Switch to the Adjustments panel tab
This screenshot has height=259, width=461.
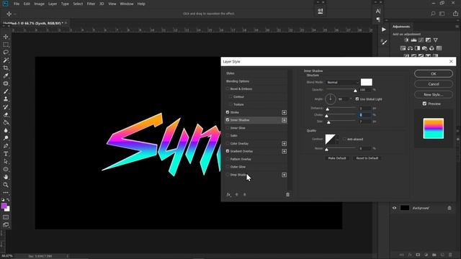pos(401,27)
